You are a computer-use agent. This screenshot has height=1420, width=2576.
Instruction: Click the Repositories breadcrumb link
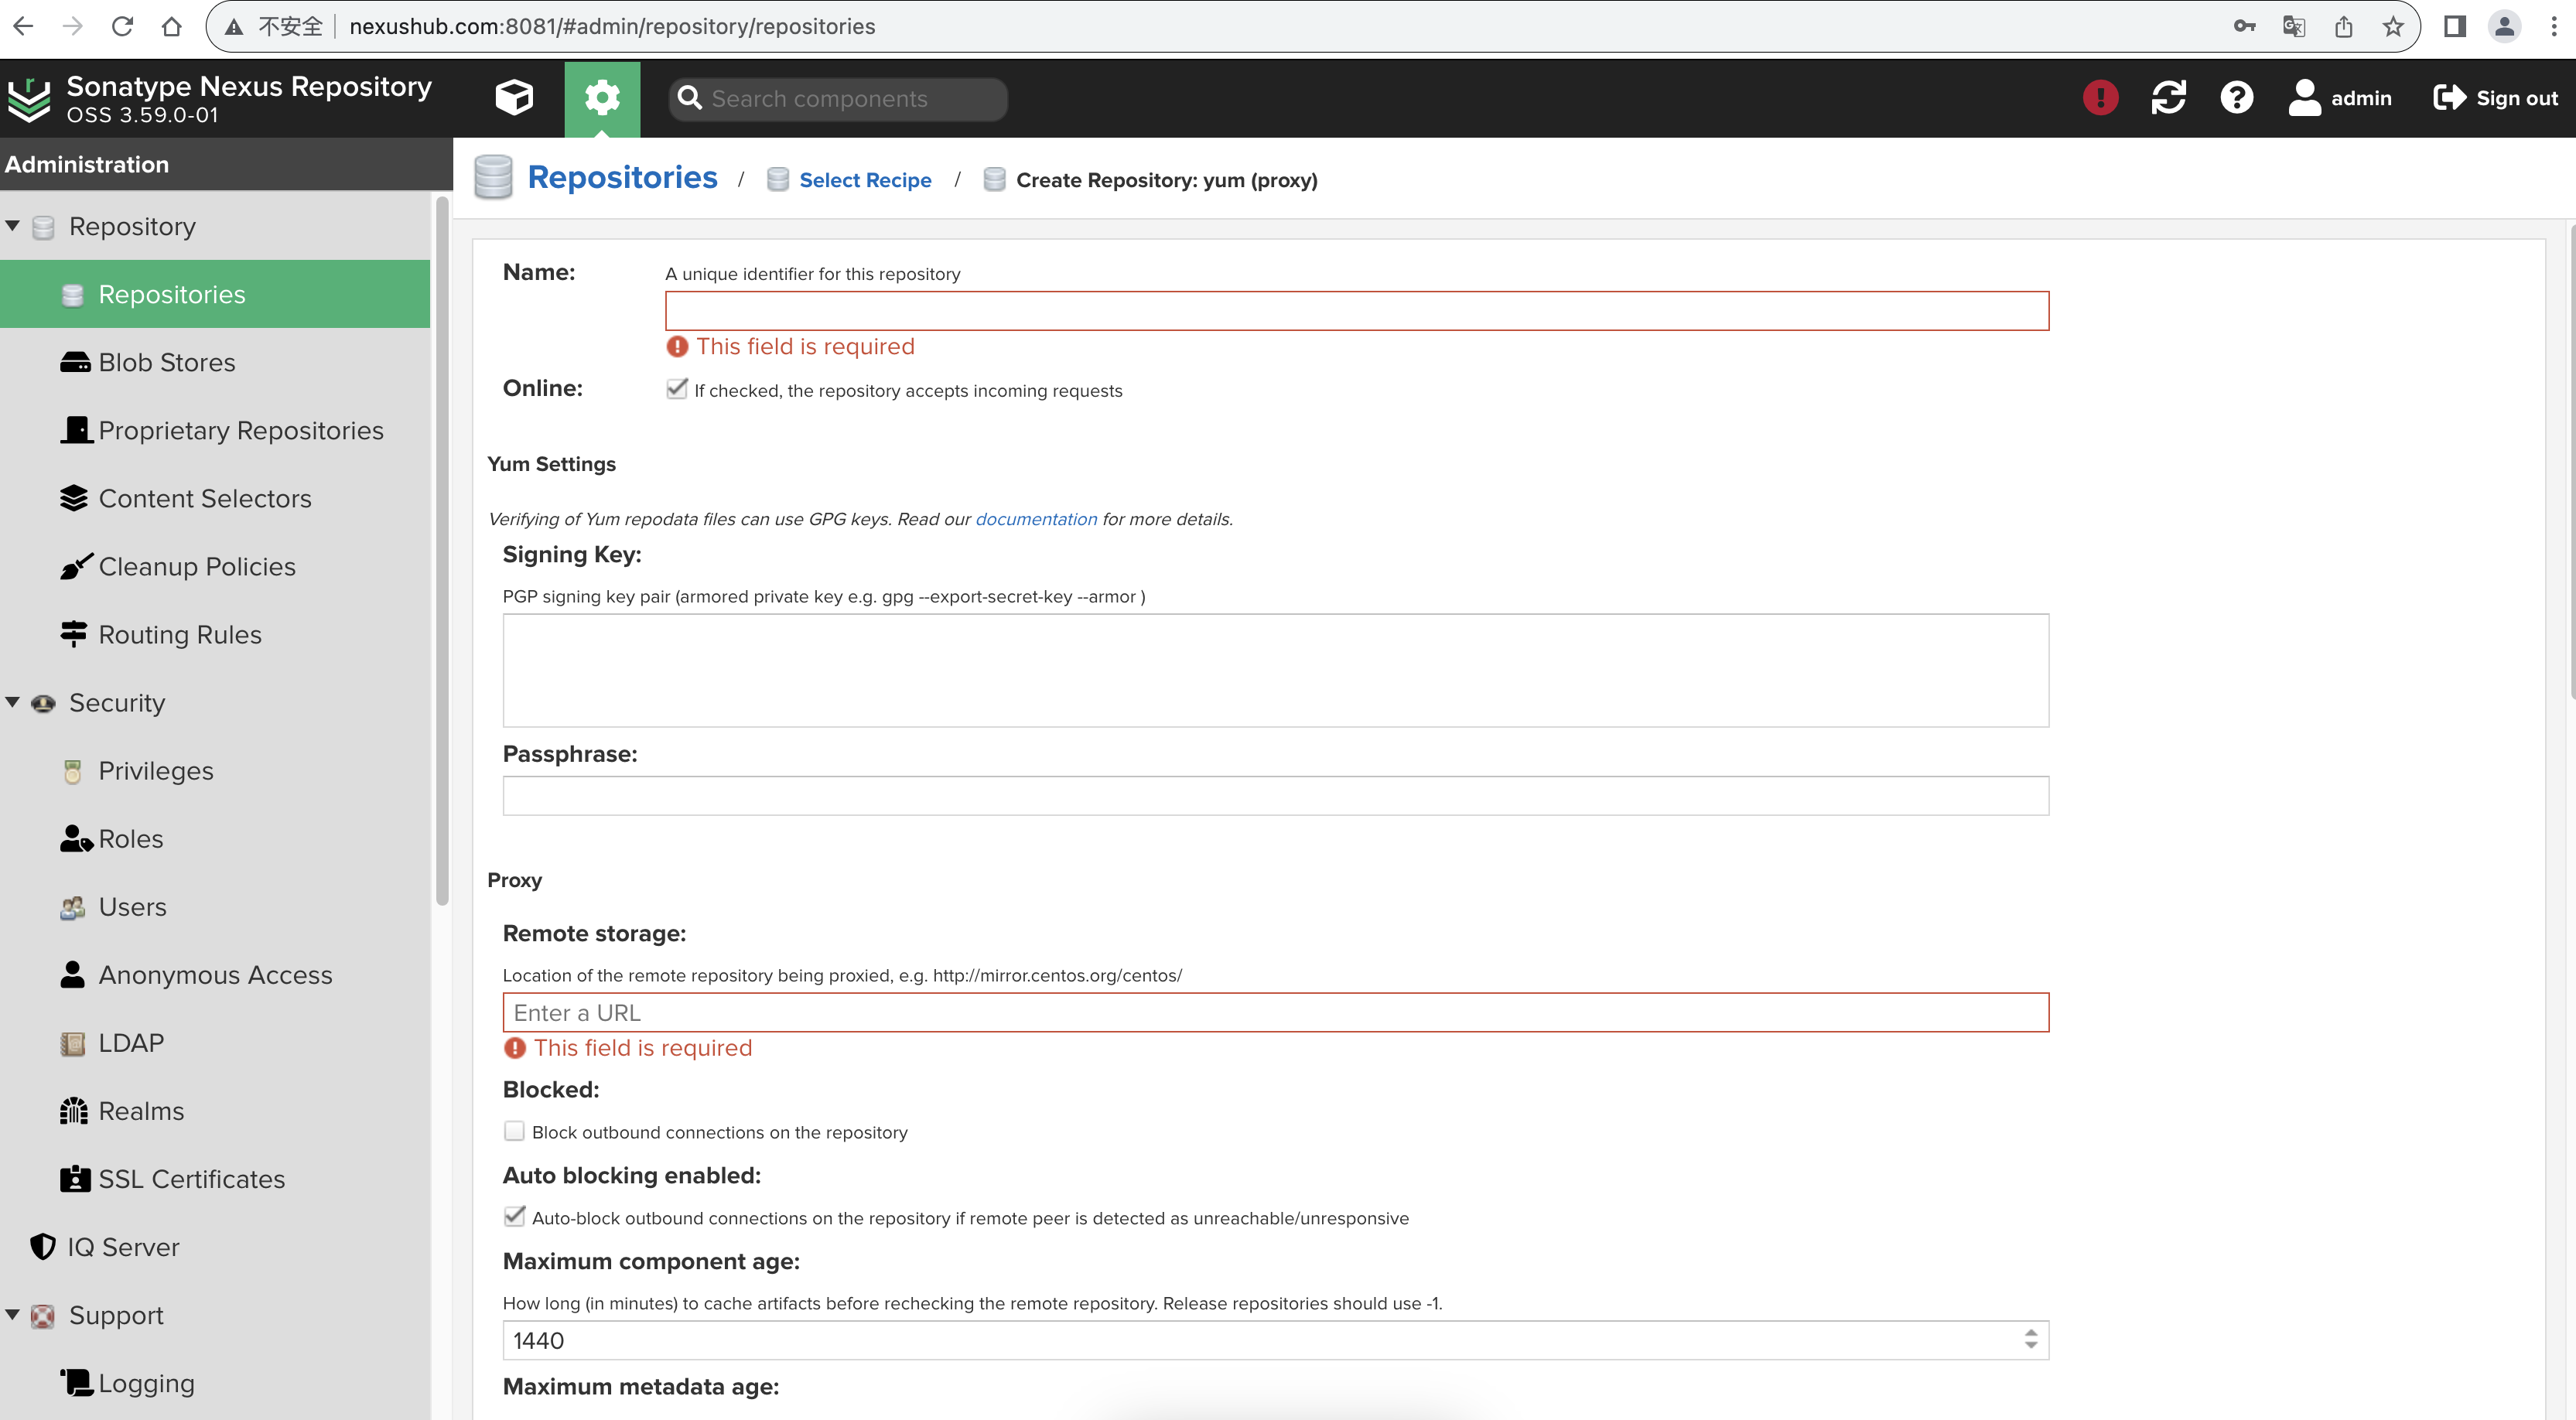622,177
